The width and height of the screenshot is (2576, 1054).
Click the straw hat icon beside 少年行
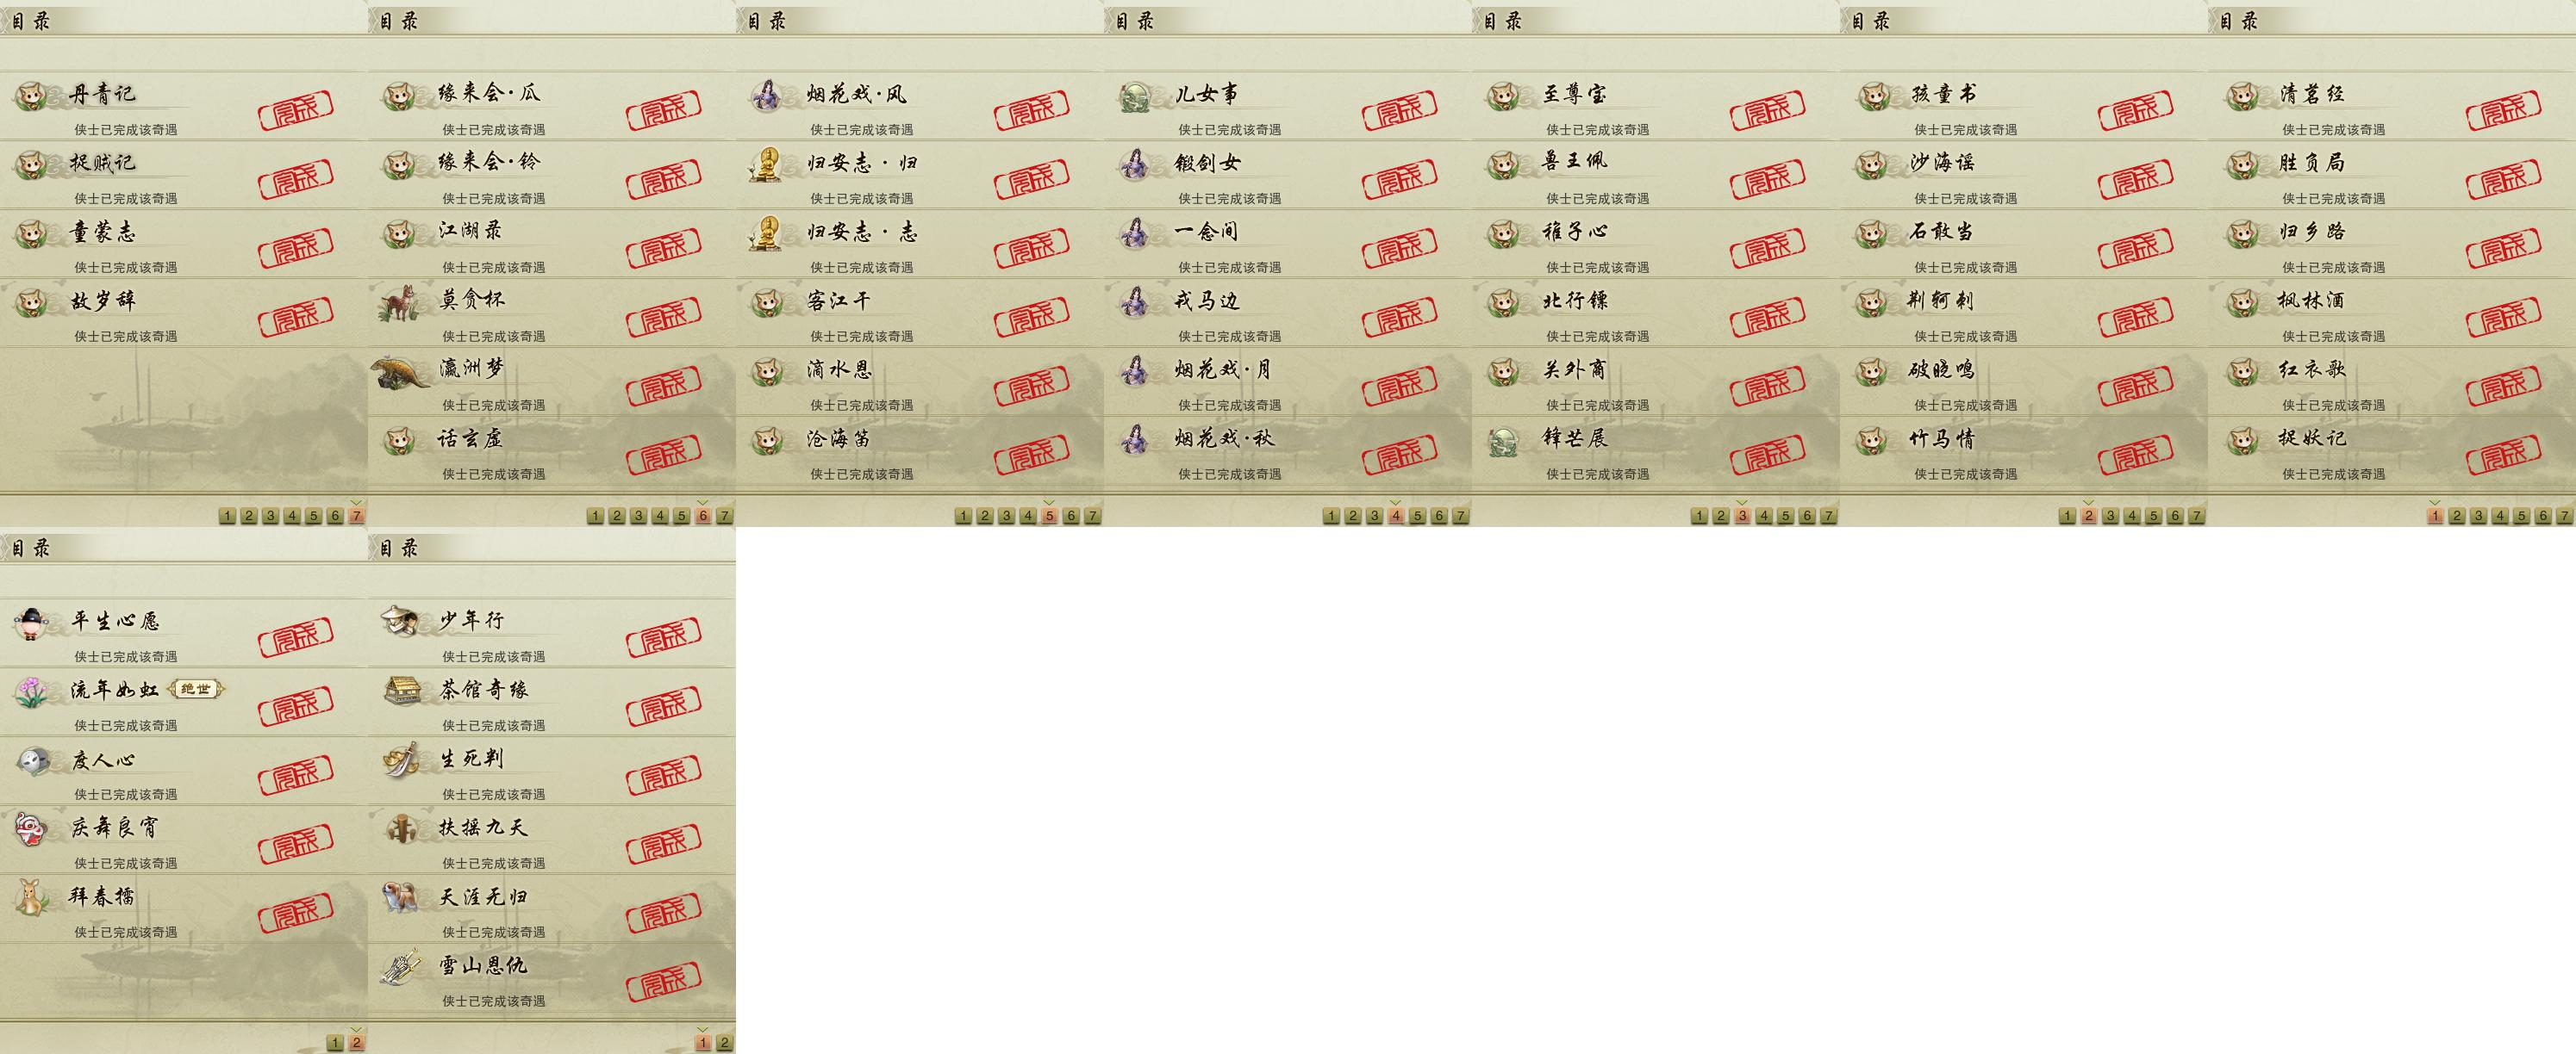pos(400,622)
